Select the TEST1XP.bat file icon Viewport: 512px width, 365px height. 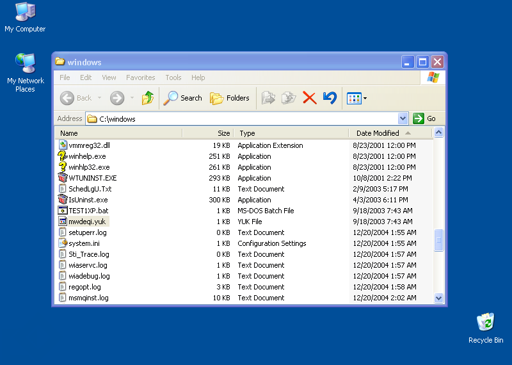pyautogui.click(x=63, y=211)
